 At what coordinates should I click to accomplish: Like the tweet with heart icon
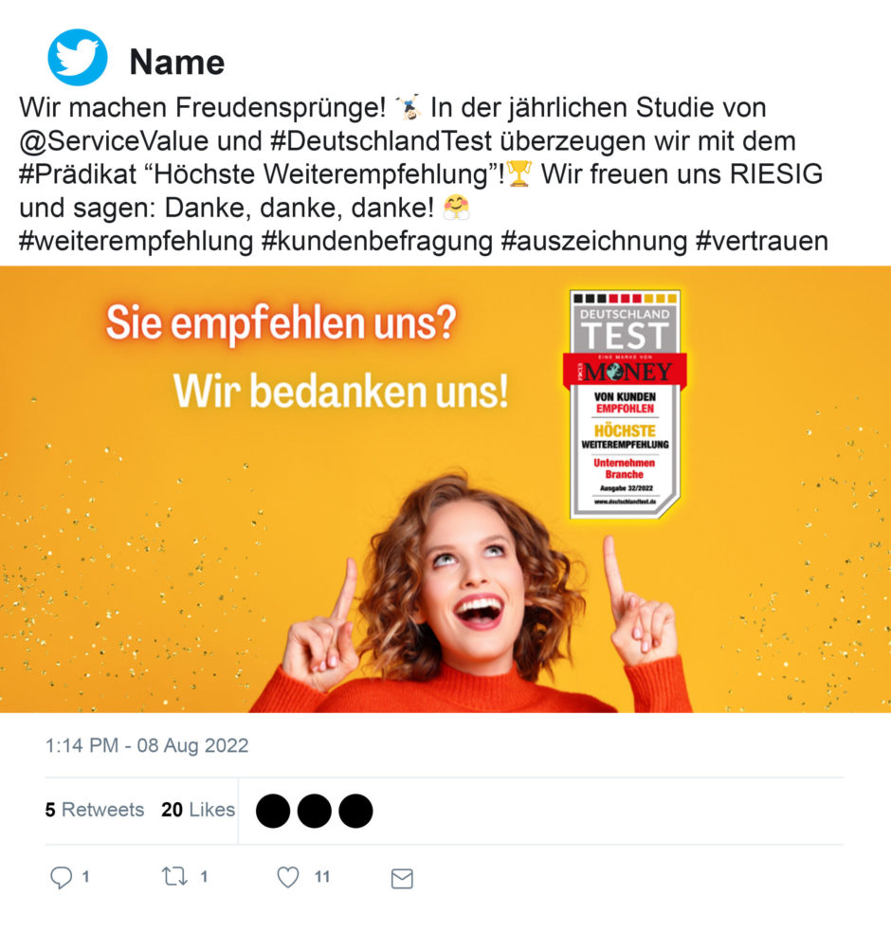point(288,877)
